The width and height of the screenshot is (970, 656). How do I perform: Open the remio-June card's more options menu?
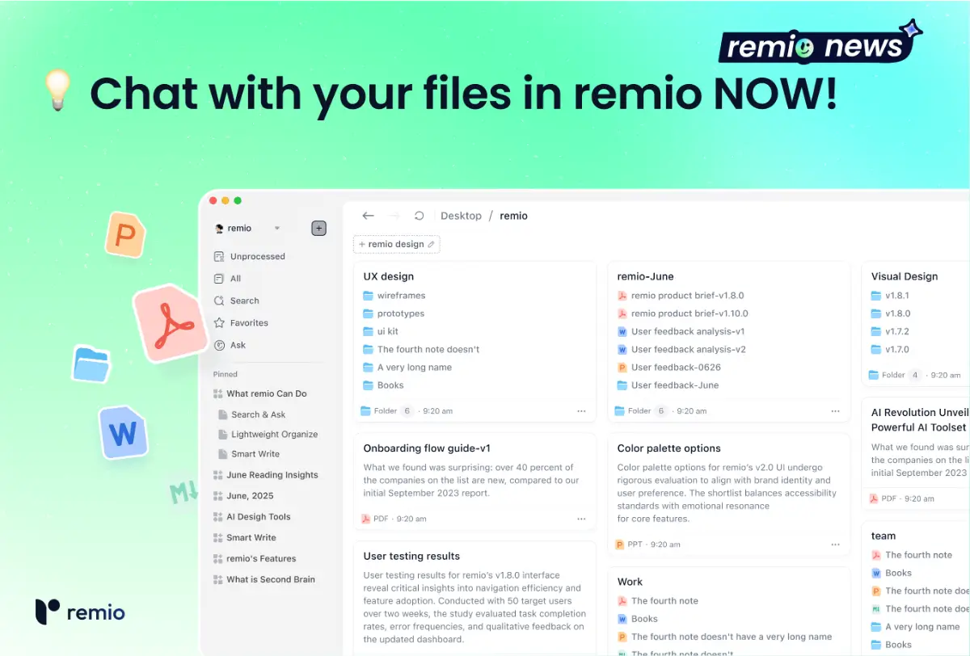point(835,411)
